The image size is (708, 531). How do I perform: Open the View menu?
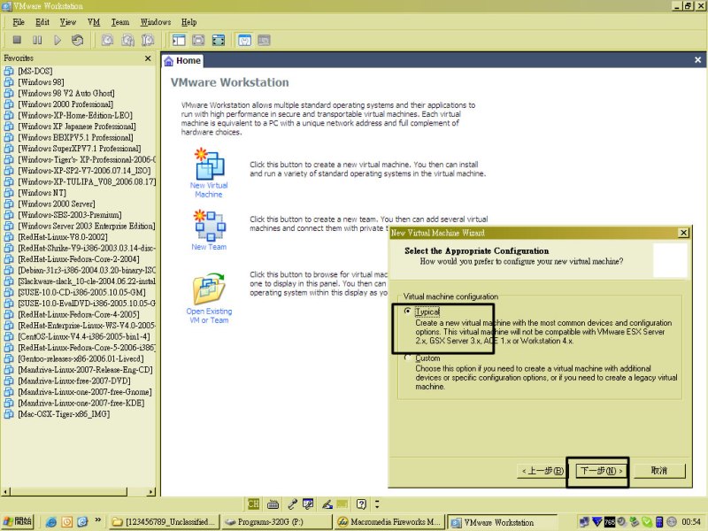68,22
